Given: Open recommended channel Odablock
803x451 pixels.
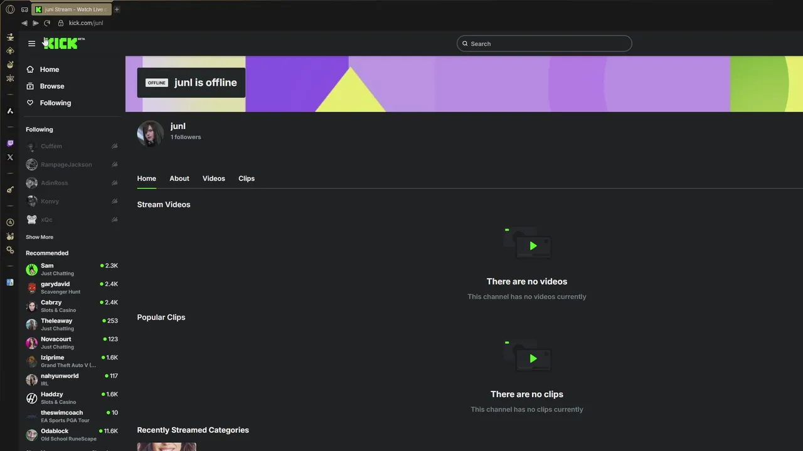Looking at the screenshot, I should tap(72, 435).
